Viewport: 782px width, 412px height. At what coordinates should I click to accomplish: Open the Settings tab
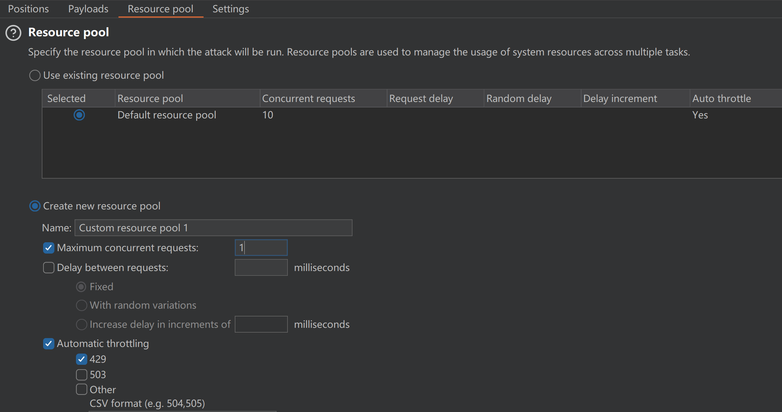[231, 9]
